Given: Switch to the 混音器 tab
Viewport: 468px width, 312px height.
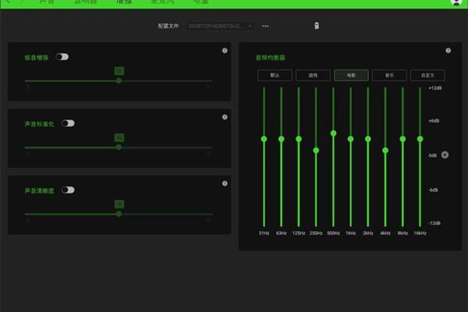Looking at the screenshot, I should point(86,2).
